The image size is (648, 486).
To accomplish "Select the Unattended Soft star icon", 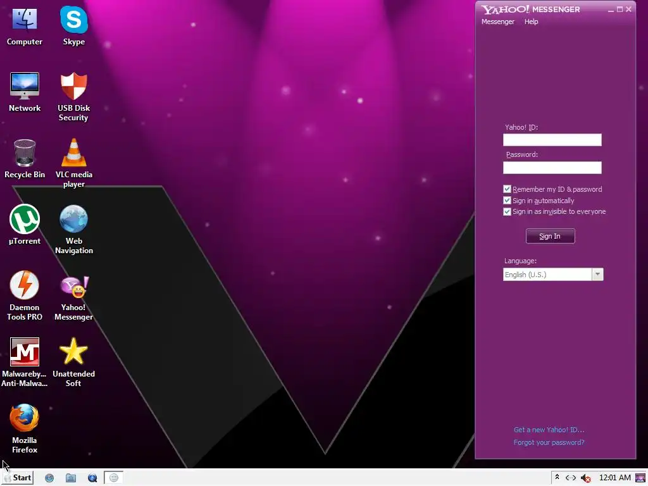I will tap(73, 363).
